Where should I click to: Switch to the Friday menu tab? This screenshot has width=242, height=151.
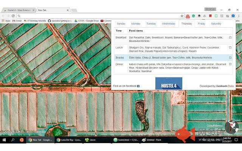[202, 24]
